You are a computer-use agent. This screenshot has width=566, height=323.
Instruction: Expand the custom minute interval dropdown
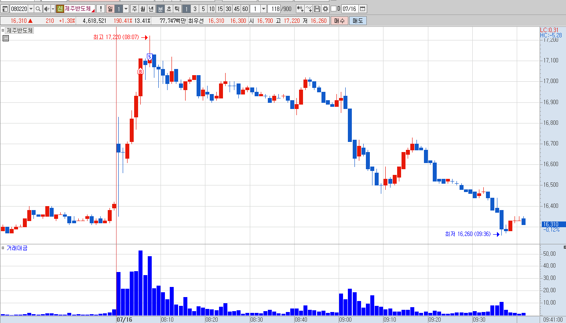pos(263,9)
